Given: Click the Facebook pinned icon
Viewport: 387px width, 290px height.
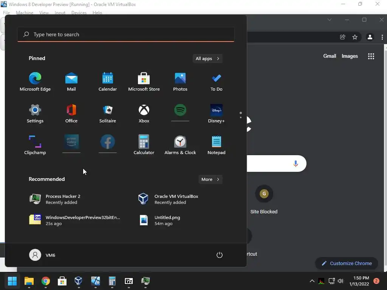Looking at the screenshot, I should 108,142.
